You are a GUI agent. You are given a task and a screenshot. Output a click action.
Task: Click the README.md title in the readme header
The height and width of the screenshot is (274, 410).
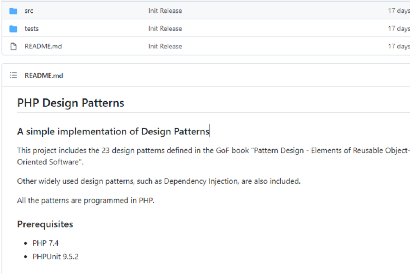point(44,75)
